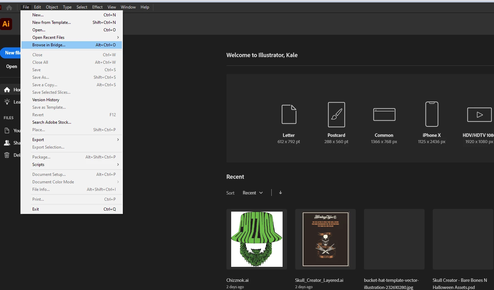The image size is (494, 290).
Task: Open bucket-hat-template jpg thumbnail
Action: pos(394,239)
